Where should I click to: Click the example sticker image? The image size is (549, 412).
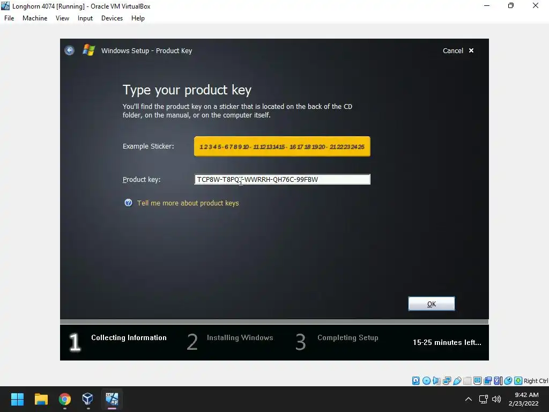[282, 146]
